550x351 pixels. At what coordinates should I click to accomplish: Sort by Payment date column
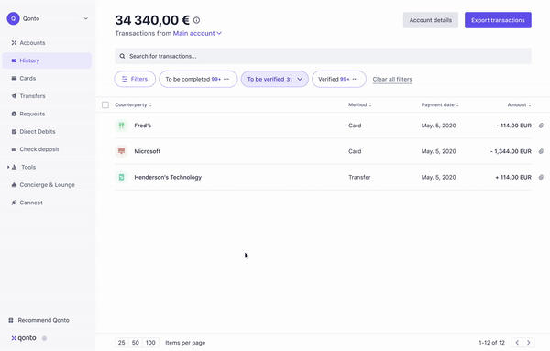click(440, 104)
